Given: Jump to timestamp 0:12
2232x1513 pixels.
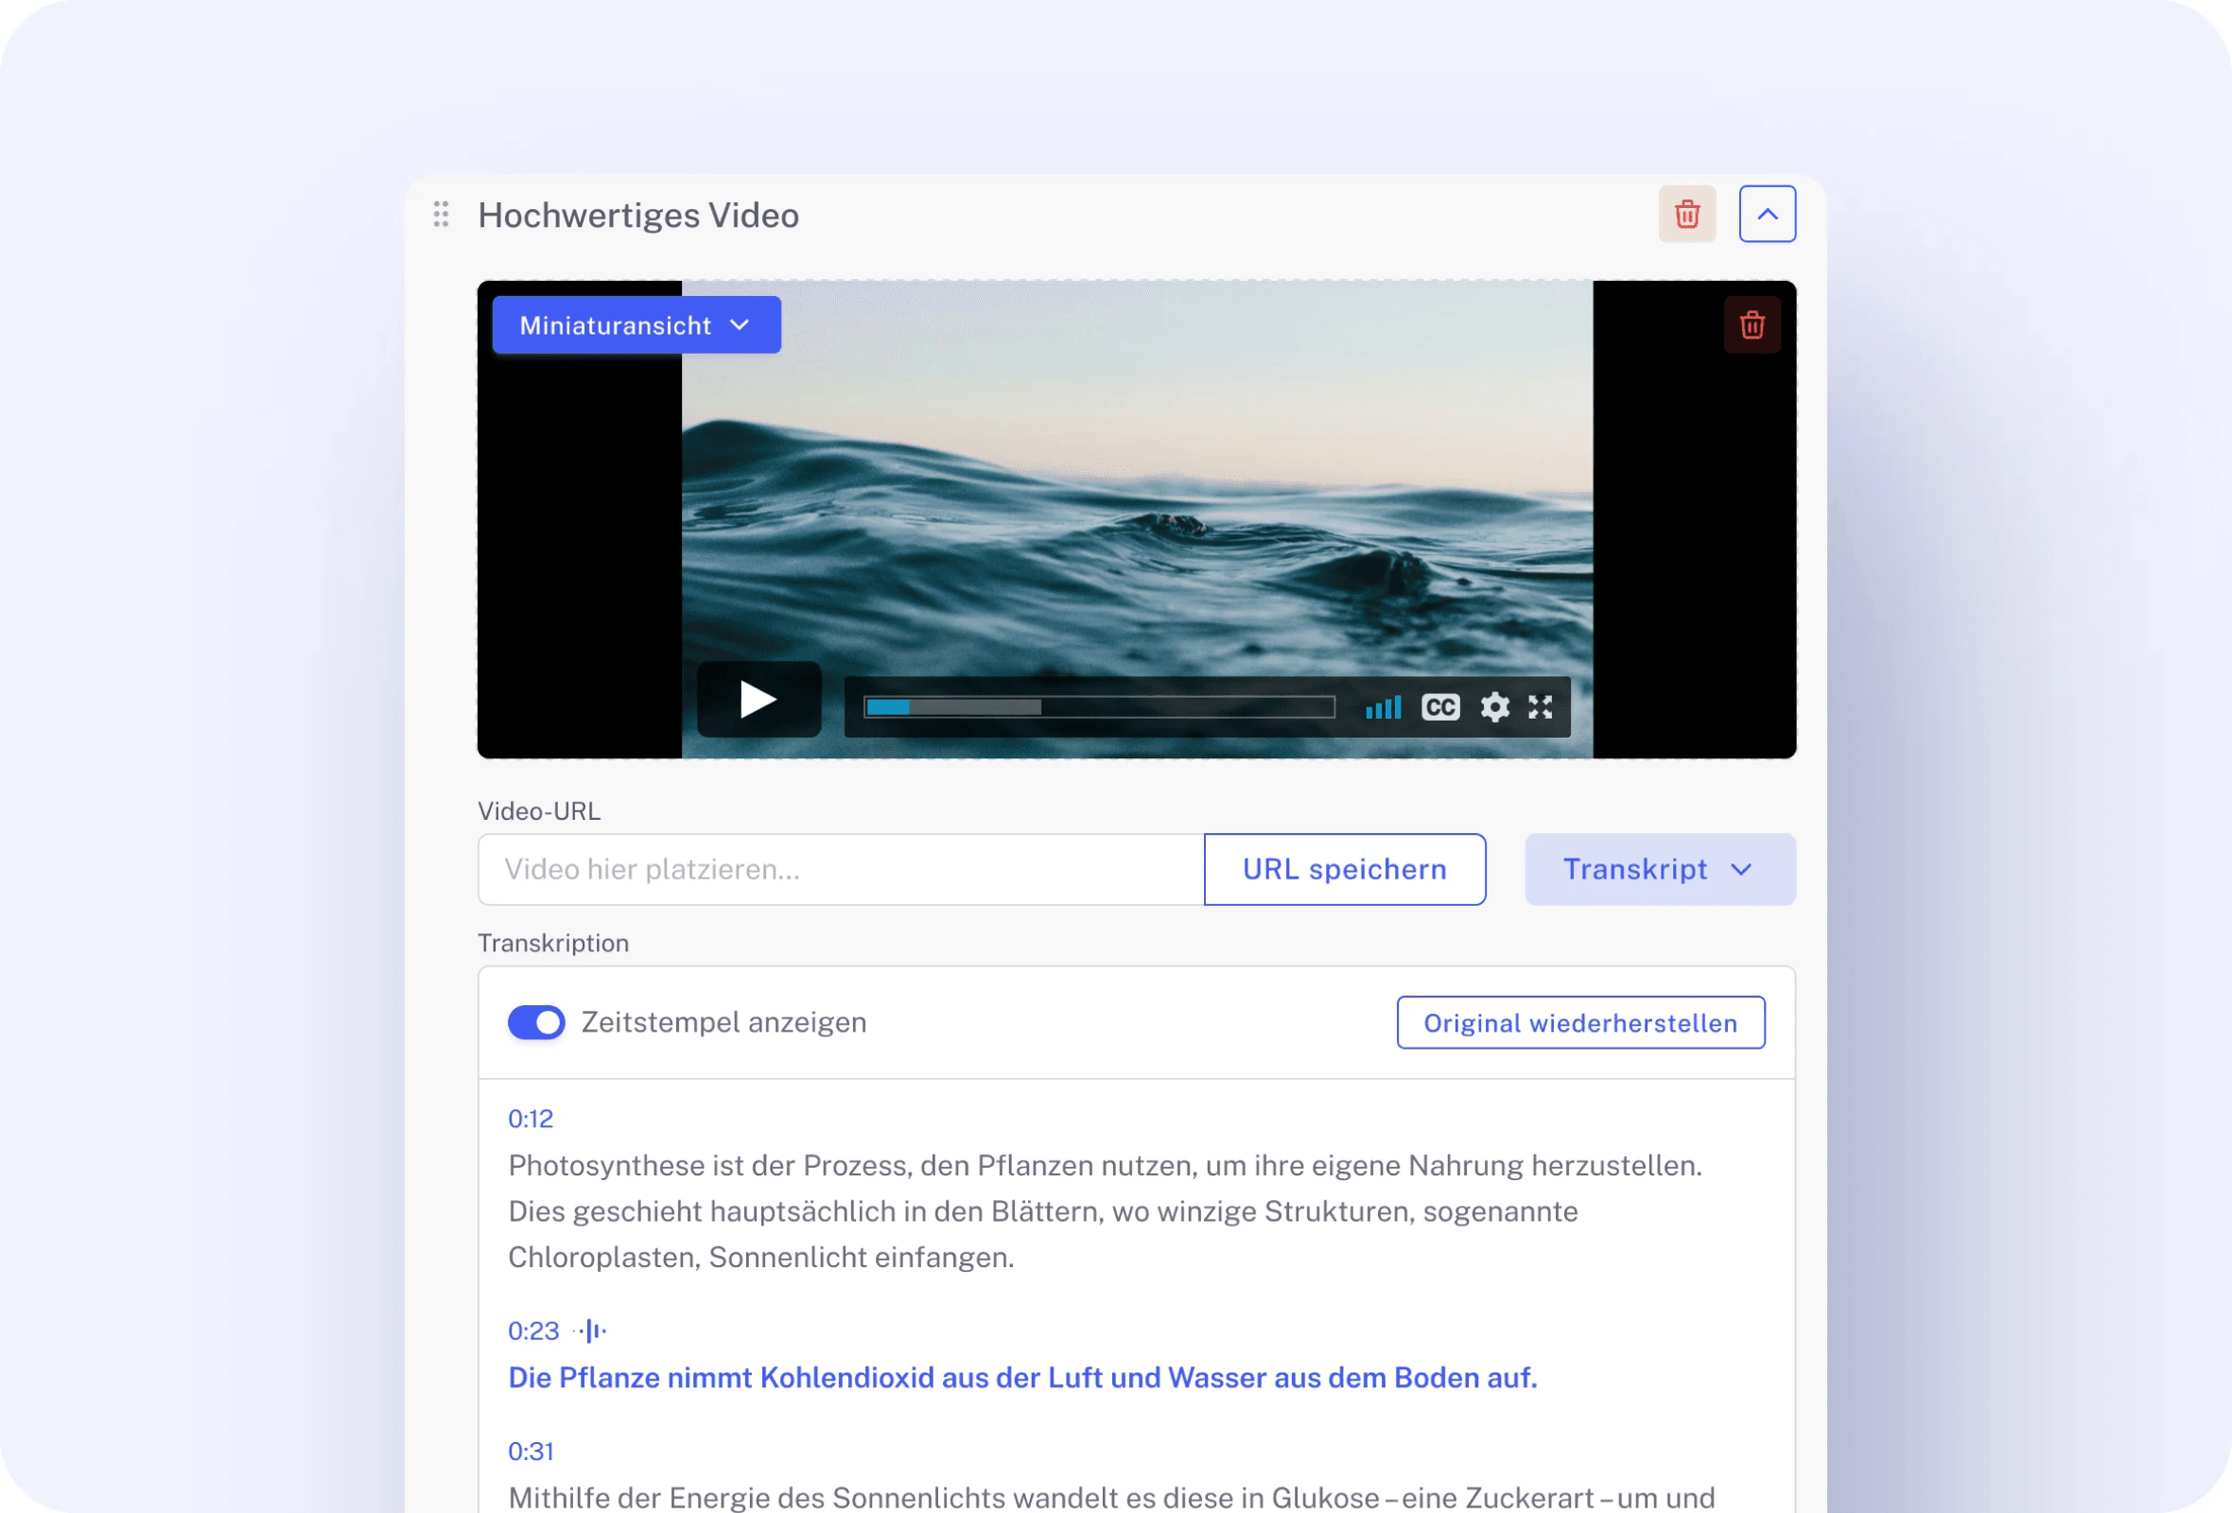Looking at the screenshot, I should click(x=531, y=1120).
